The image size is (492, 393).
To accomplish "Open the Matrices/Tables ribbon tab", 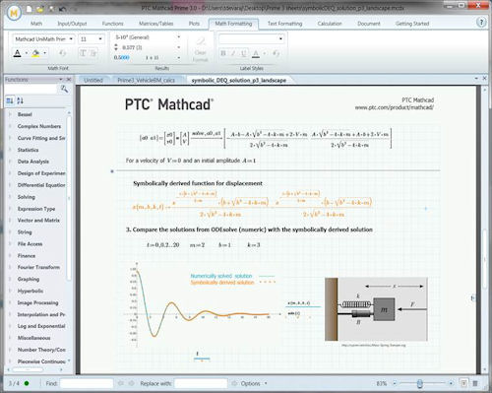I will click(x=155, y=24).
